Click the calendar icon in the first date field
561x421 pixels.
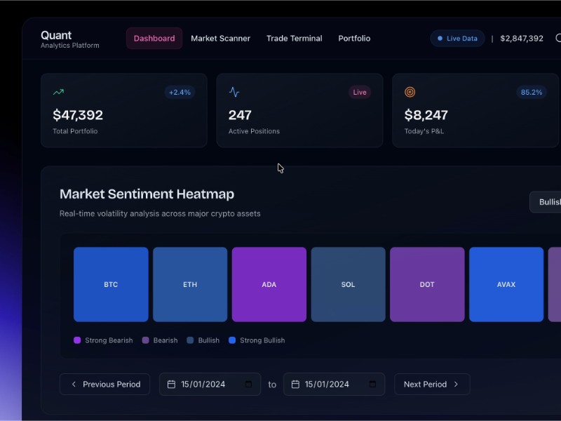(172, 384)
